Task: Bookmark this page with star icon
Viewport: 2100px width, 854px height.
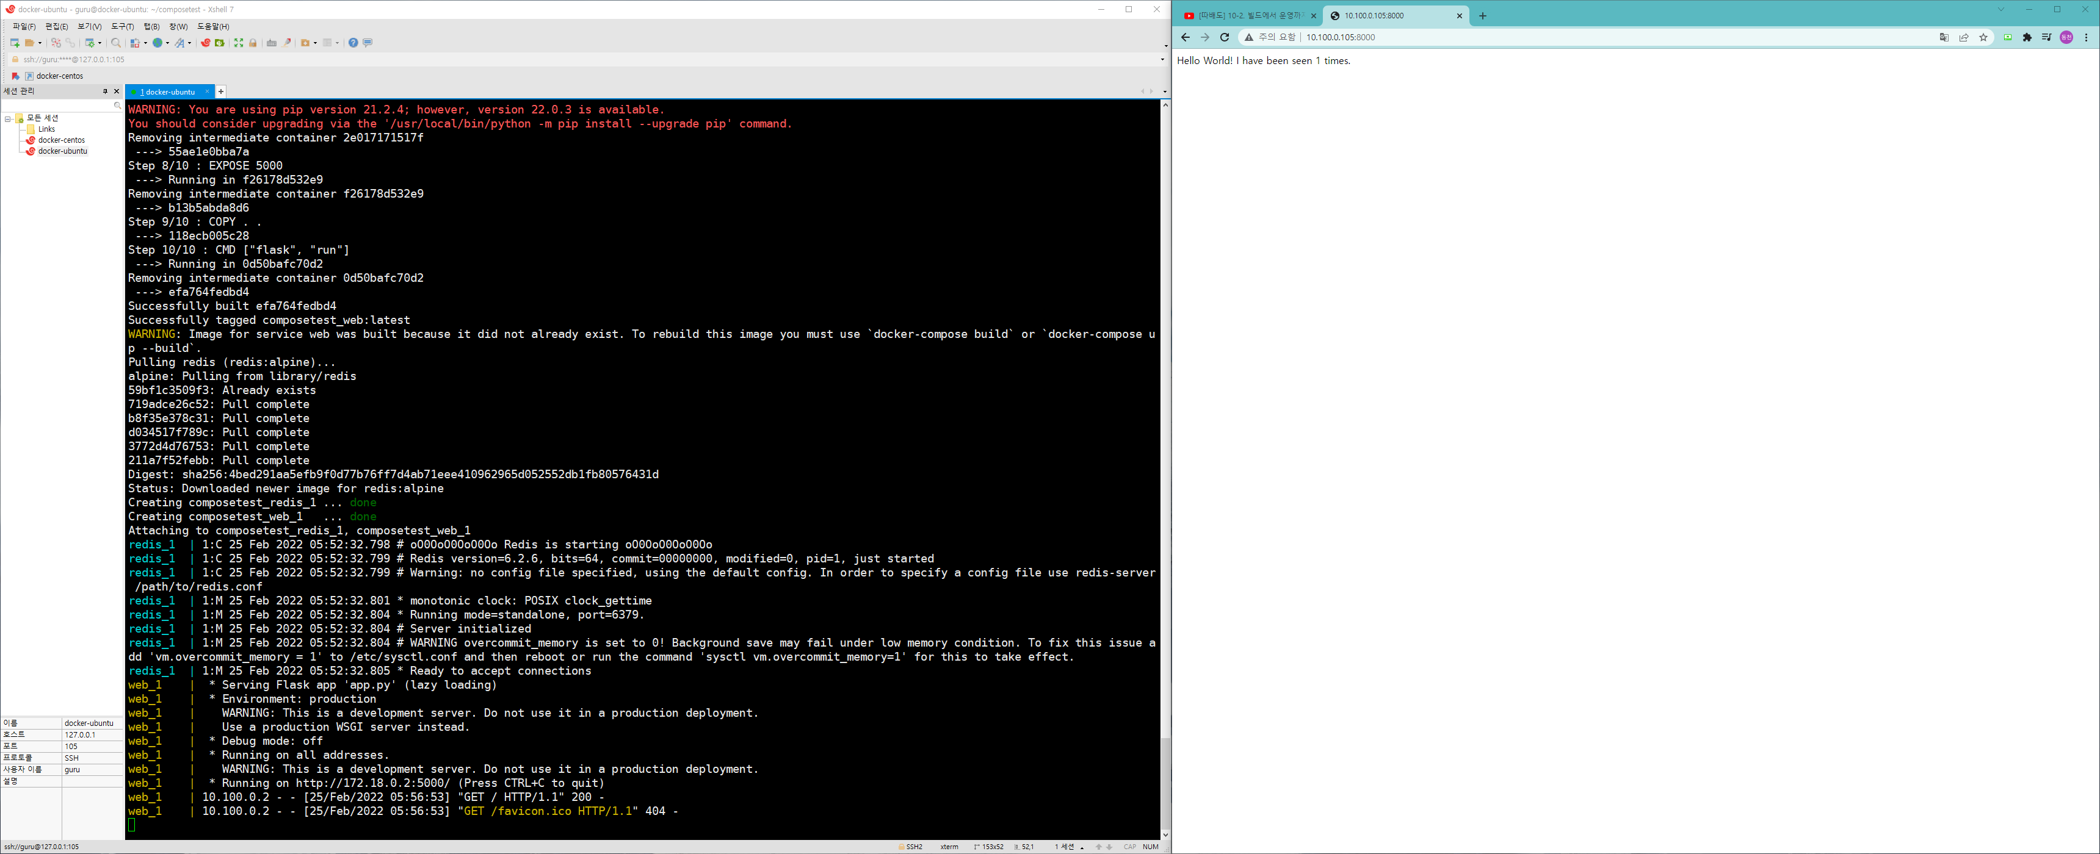Action: 1983,37
